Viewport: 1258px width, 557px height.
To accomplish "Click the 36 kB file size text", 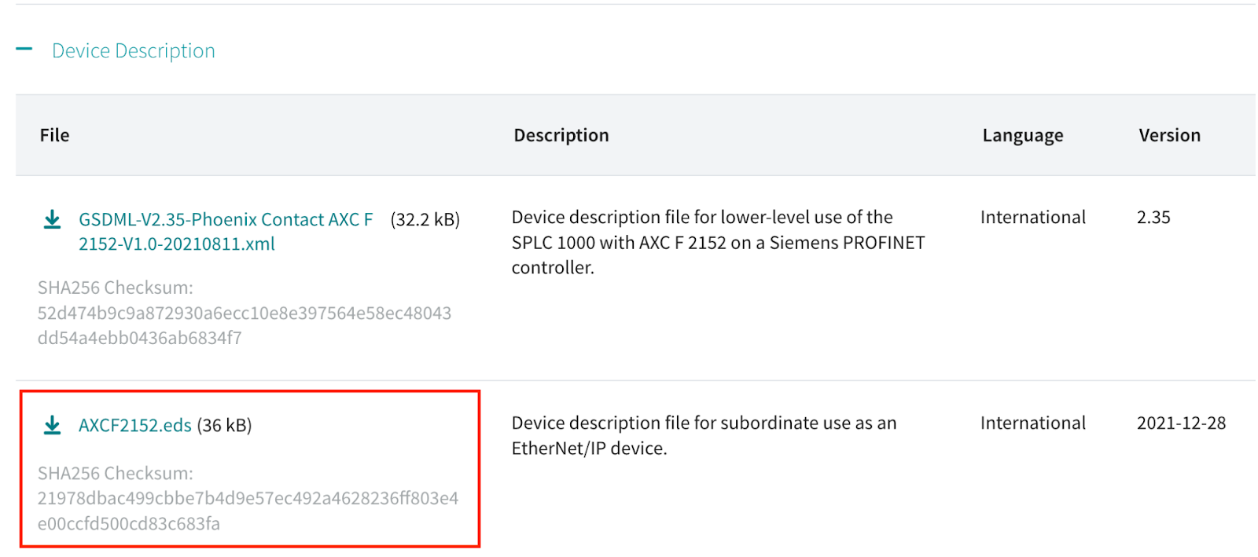I will click(225, 425).
